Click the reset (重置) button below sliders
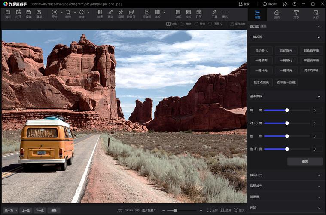The width and height of the screenshot is (326, 215). click(x=305, y=162)
